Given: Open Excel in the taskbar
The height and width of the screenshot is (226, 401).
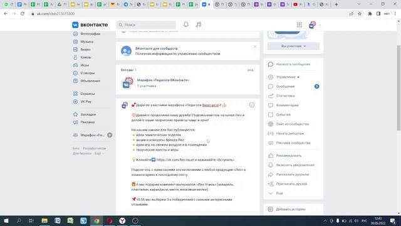Looking at the screenshot, I should tap(70, 220).
